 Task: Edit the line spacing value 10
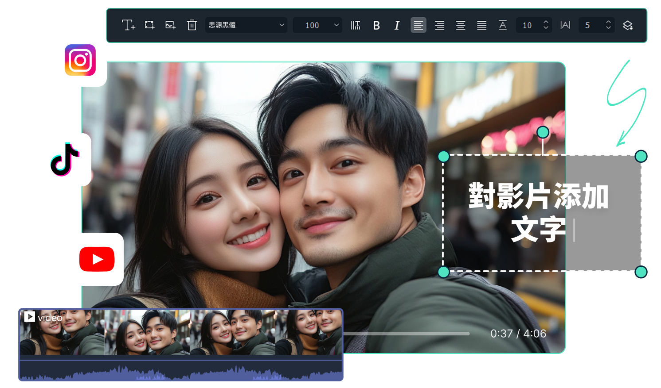[x=528, y=25]
